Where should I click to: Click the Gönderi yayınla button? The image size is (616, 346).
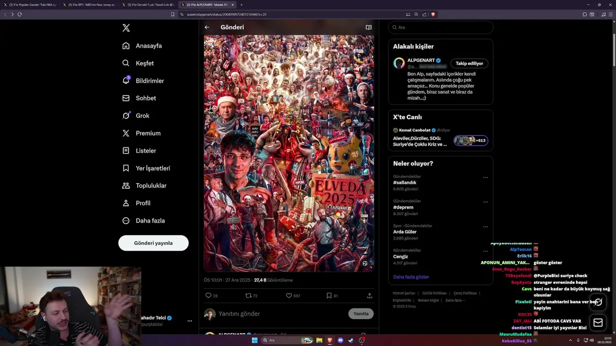click(x=154, y=243)
